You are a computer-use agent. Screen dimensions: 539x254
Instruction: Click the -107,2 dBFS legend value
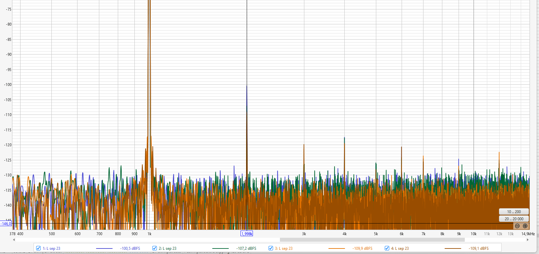[246, 248]
